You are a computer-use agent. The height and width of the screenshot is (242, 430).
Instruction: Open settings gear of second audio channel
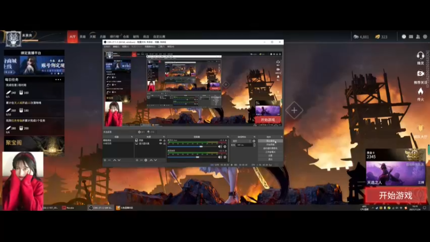click(x=225, y=157)
